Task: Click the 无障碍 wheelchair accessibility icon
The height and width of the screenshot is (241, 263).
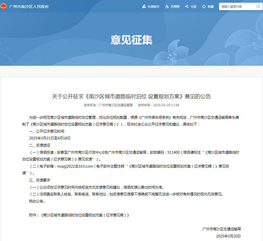Action: (x=167, y=7)
